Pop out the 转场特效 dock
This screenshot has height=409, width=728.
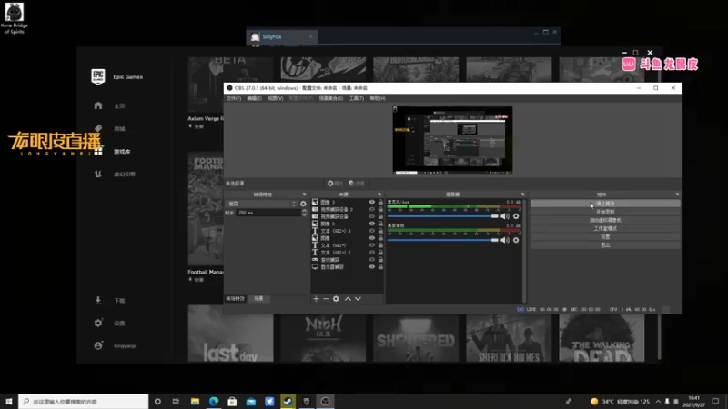tap(305, 195)
